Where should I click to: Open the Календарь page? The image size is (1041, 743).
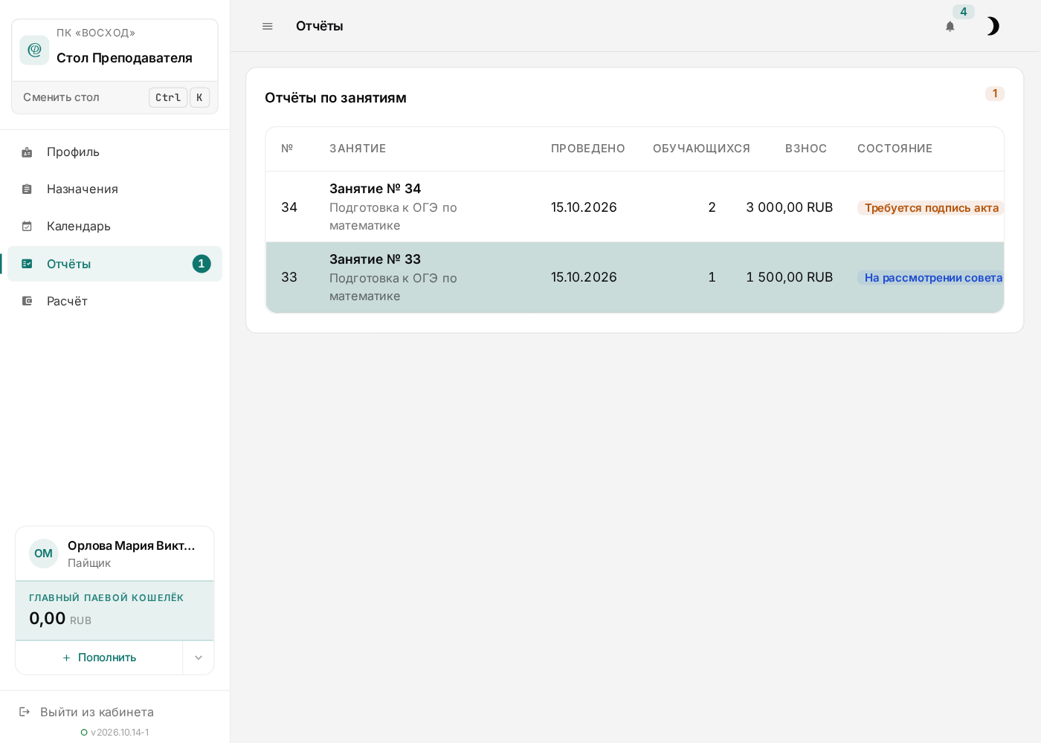click(115, 227)
